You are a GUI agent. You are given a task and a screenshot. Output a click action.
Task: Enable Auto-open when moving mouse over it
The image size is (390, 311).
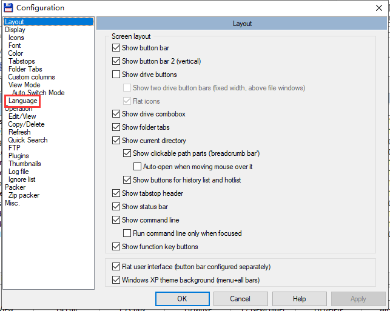point(138,167)
